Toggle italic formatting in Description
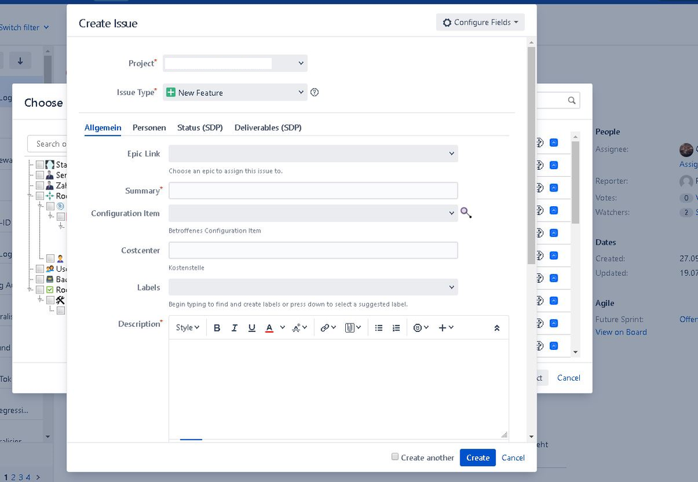Viewport: 698px width, 482px height. [234, 328]
